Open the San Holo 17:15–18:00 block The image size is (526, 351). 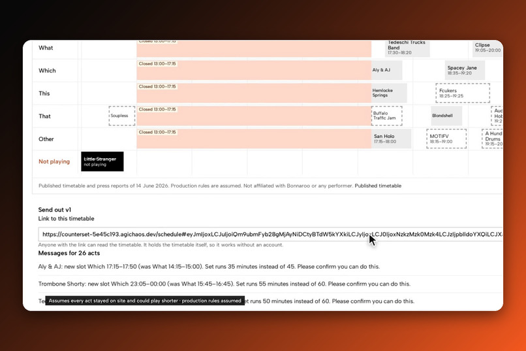pyautogui.click(x=392, y=139)
